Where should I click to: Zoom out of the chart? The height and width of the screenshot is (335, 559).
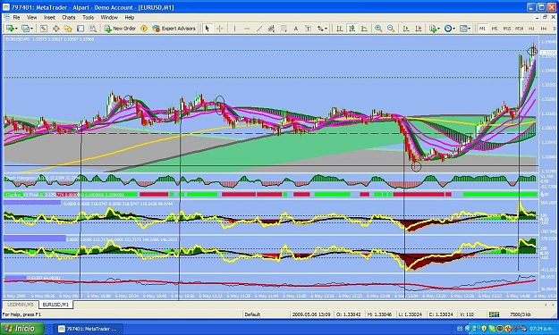point(391,29)
